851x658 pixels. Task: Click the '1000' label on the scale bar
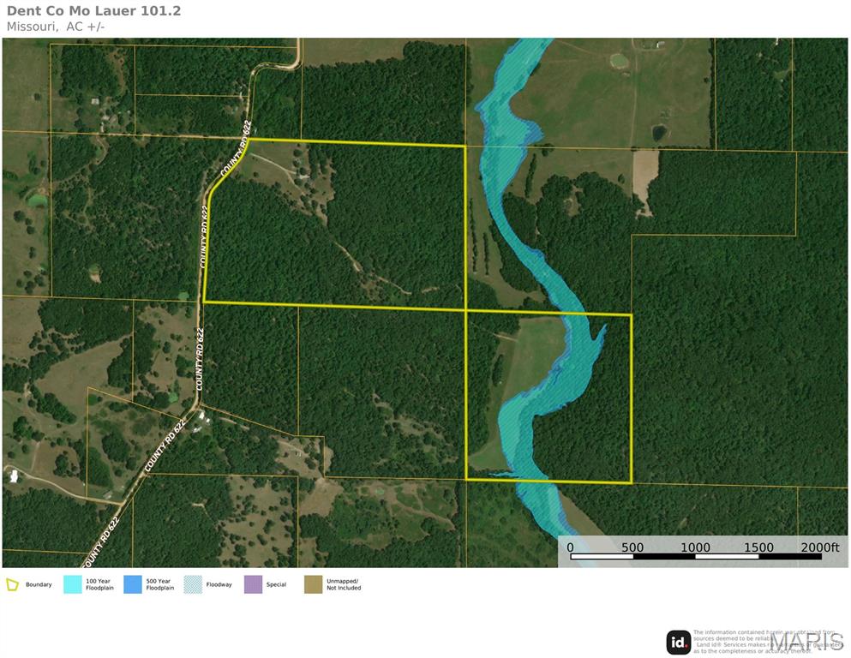point(695,547)
